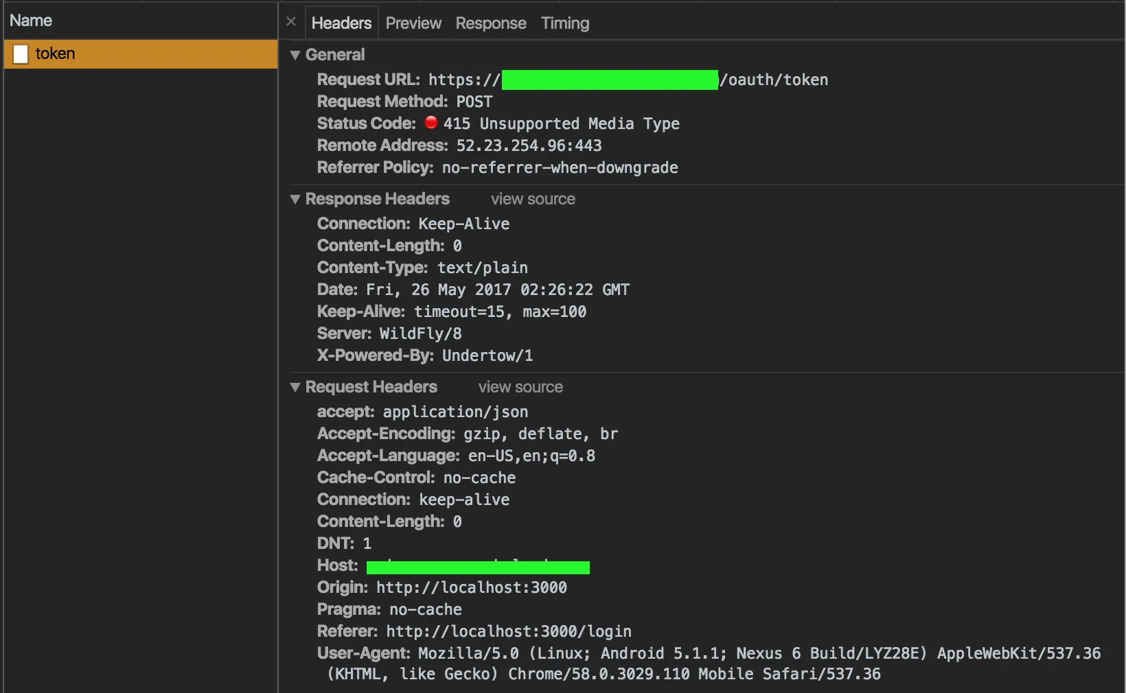View source of Request Headers
Image resolution: width=1126 pixels, height=693 pixels.
click(520, 387)
